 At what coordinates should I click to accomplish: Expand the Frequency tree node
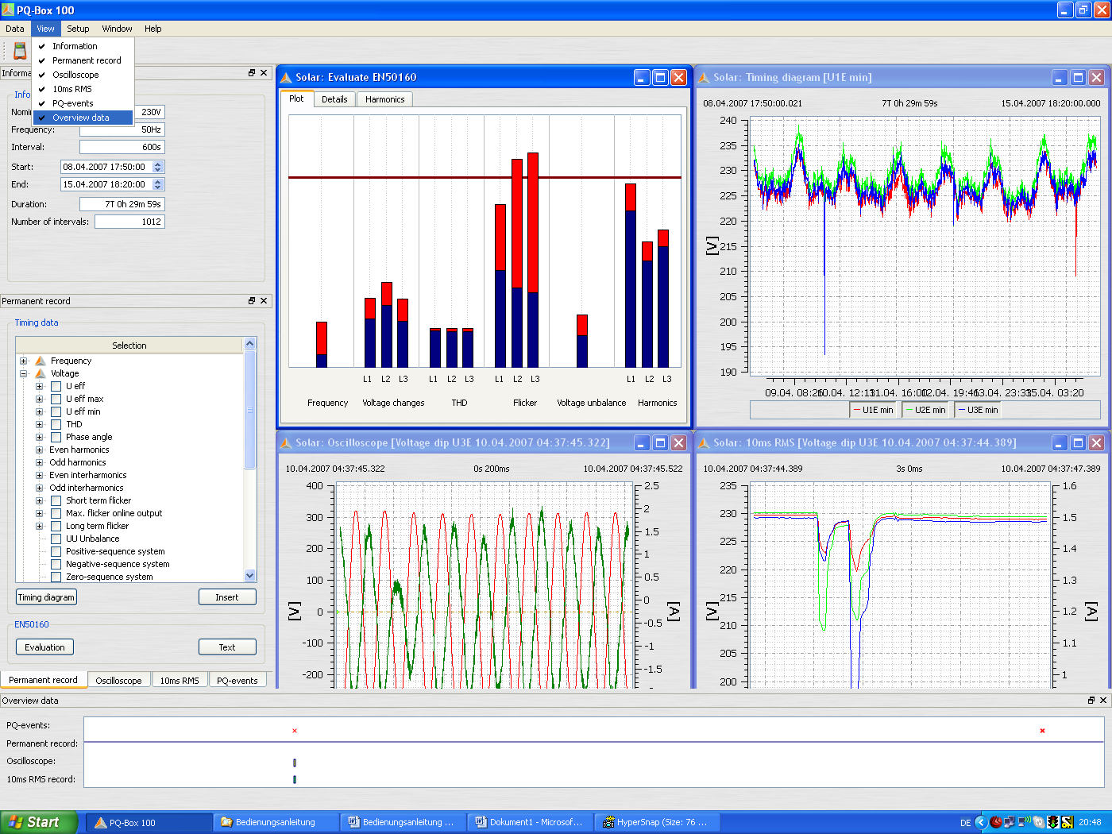coord(24,361)
